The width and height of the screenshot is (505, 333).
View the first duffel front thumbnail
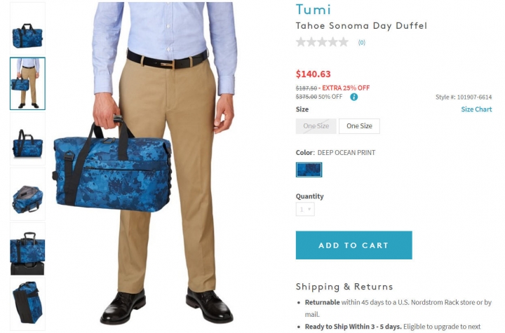coord(27,29)
